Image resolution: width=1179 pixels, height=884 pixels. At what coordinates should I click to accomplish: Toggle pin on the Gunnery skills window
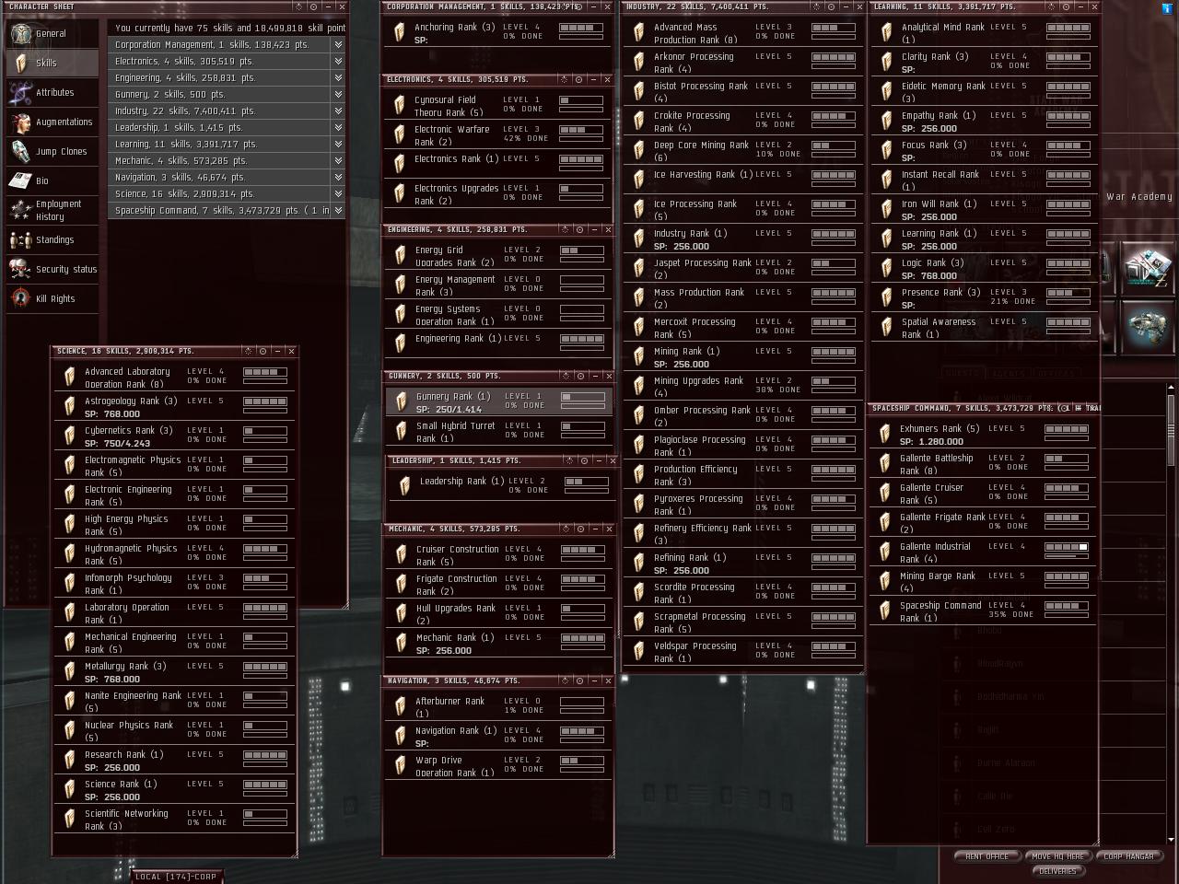pos(580,376)
